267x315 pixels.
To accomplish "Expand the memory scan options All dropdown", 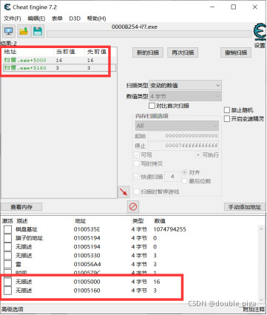I will (177, 126).
